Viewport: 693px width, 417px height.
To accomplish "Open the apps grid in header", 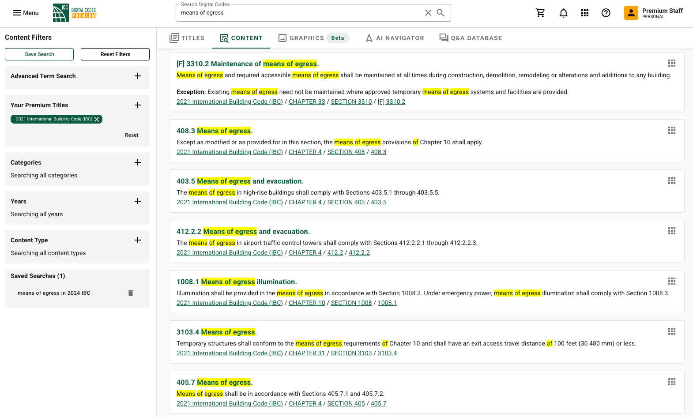I will tap(585, 13).
